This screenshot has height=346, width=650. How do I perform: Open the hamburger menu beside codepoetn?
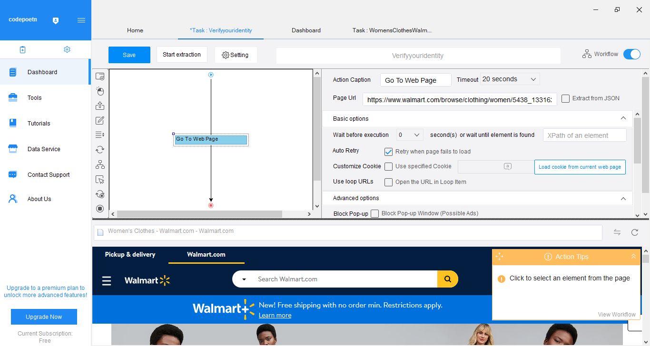coord(81,20)
